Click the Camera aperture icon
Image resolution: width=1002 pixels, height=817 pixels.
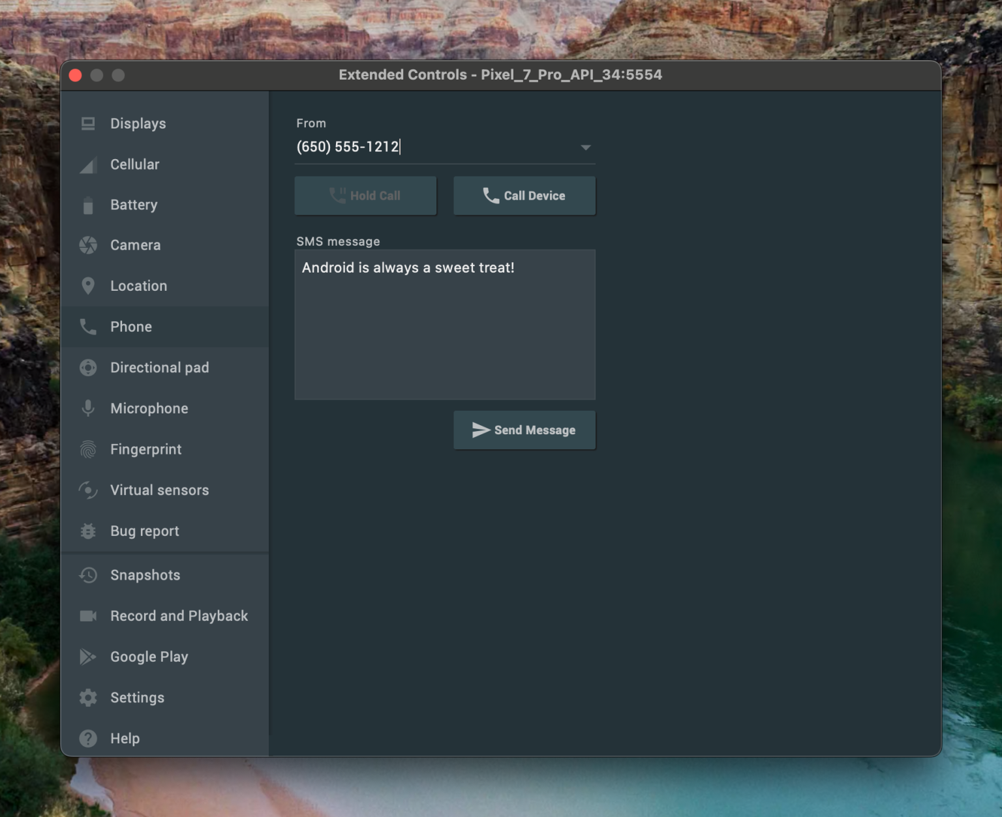[x=88, y=245]
